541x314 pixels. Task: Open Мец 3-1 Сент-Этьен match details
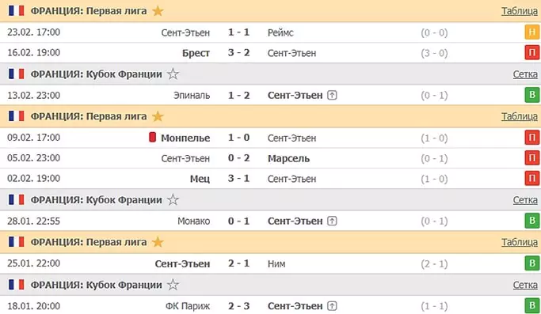(271, 179)
